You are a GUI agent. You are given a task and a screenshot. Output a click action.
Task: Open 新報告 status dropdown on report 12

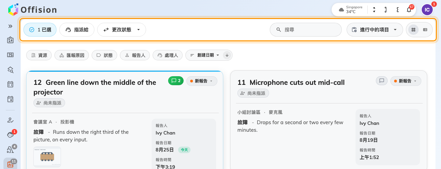202,81
